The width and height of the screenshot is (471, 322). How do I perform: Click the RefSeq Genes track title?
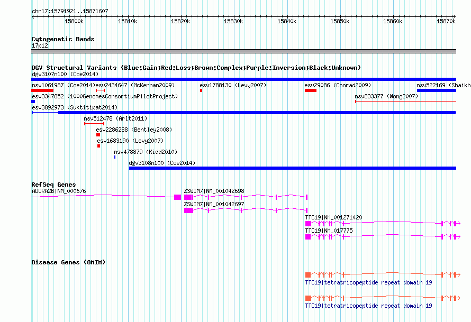tap(53, 185)
